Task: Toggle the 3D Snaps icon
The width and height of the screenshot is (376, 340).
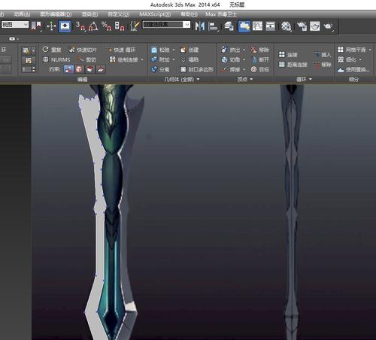Action: click(x=80, y=26)
